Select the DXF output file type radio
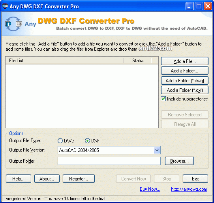The height and width of the screenshot is (203, 214). pos(87,141)
